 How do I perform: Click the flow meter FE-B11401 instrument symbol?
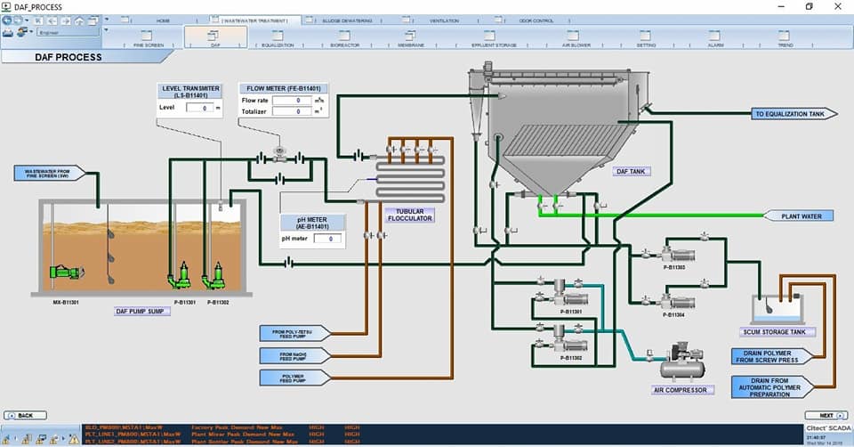click(x=280, y=154)
